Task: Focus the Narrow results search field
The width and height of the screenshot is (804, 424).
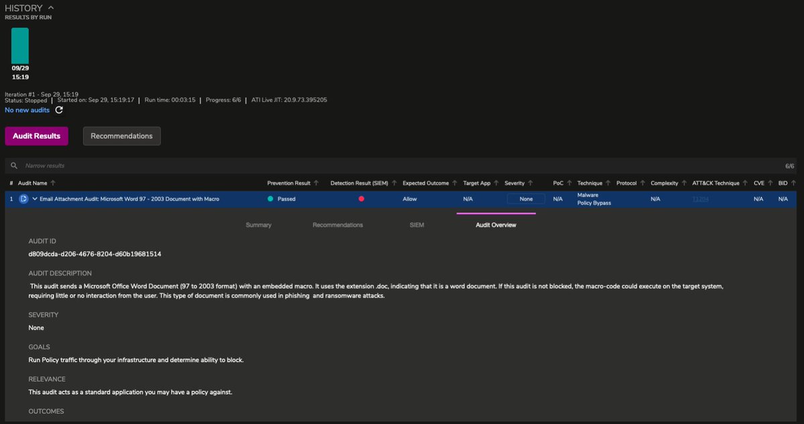Action: point(402,165)
